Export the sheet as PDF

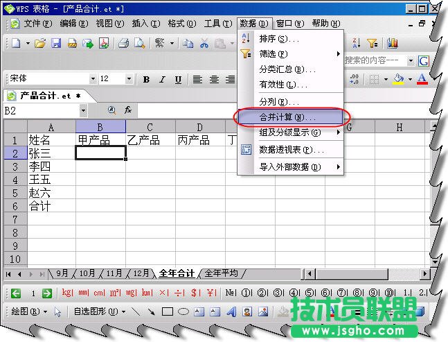tap(104, 43)
